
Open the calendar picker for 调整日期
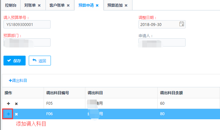click(x=181, y=24)
